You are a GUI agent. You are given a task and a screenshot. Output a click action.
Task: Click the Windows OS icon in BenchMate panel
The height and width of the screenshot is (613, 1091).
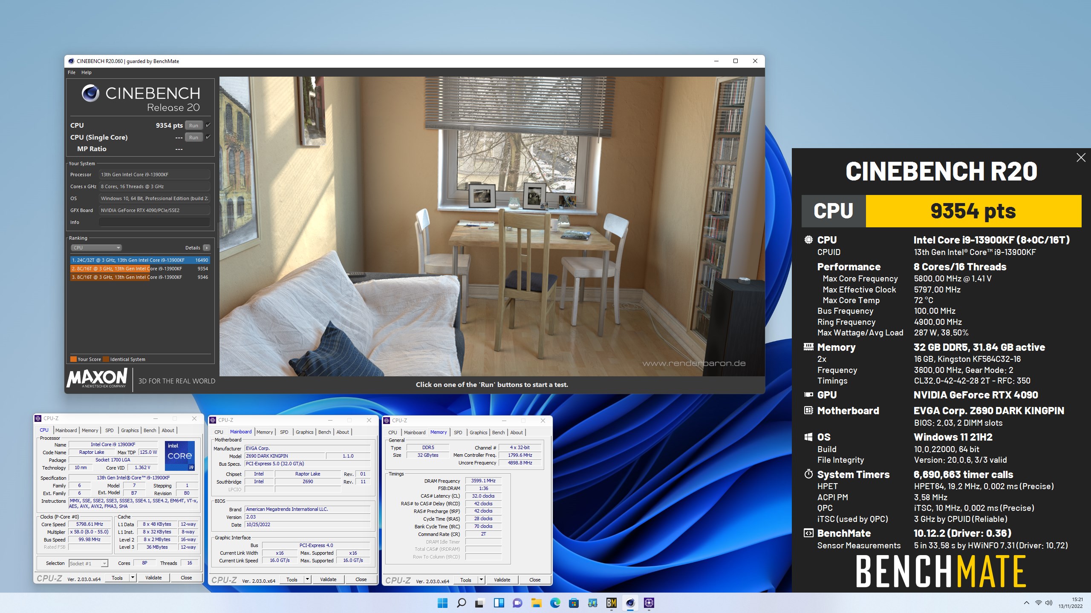point(808,437)
